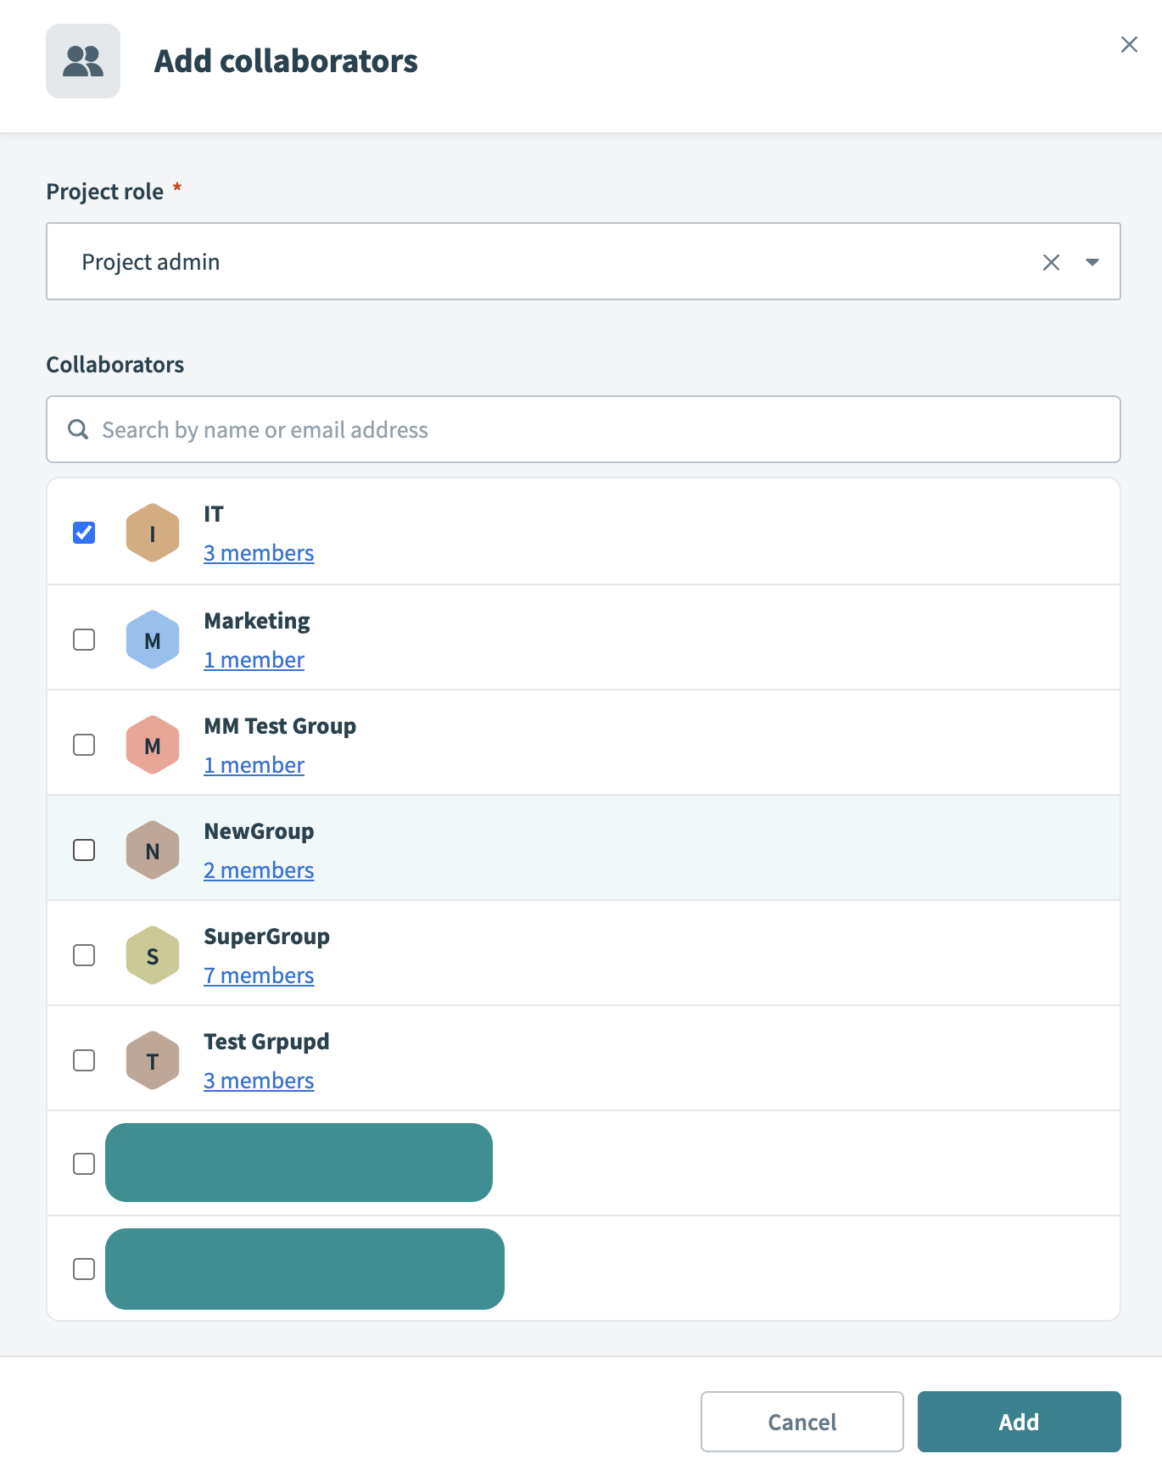The image size is (1162, 1476).
Task: Focus the search by name or email field
Action: tap(594, 429)
